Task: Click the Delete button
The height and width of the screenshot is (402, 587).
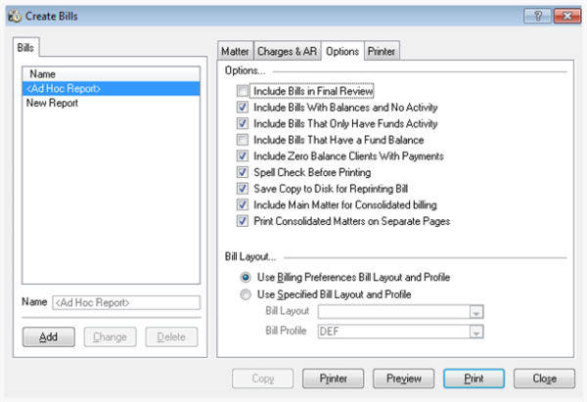Action: pos(171,336)
